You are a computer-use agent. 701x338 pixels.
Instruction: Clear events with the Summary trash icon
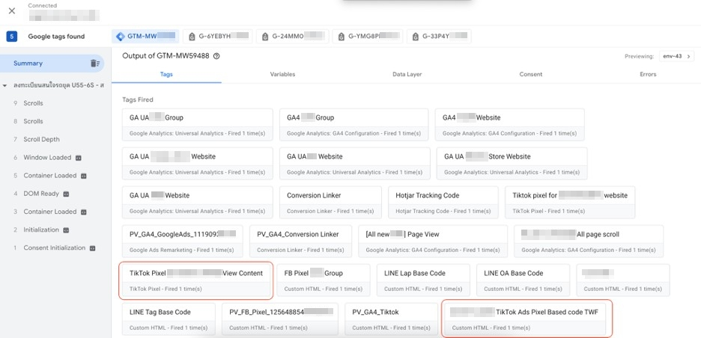tap(95, 64)
